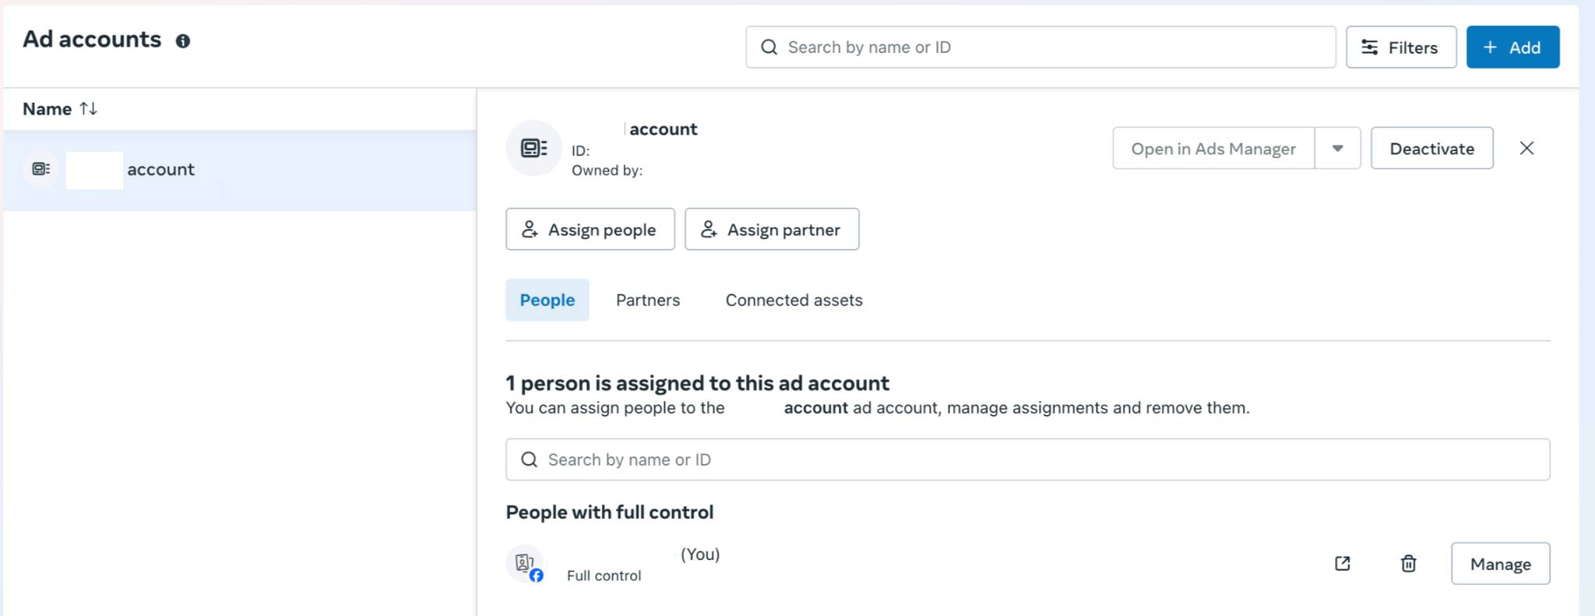Screen dimensions: 1595x616
Task: Click Assign people button
Action: pyautogui.click(x=590, y=229)
